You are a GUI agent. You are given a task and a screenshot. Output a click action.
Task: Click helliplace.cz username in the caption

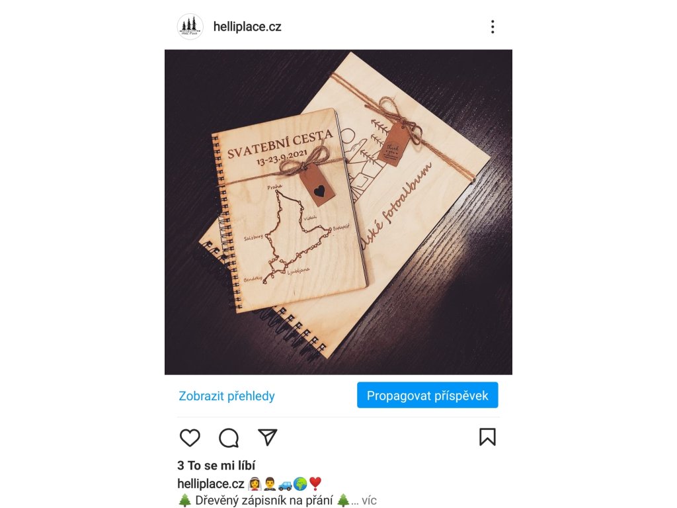[211, 484]
